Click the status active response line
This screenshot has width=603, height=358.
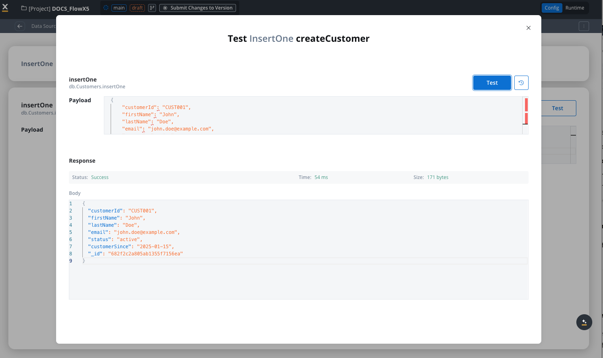(x=115, y=239)
